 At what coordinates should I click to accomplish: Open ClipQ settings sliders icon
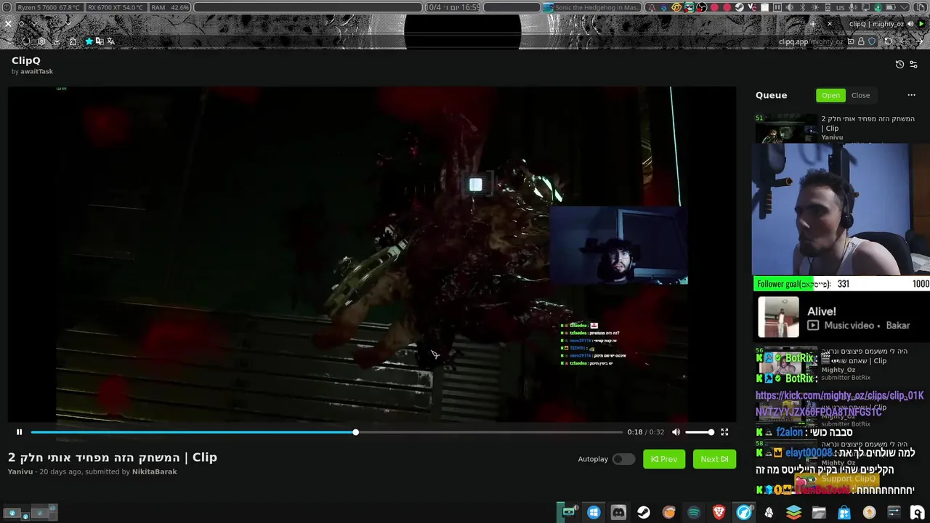[913, 65]
